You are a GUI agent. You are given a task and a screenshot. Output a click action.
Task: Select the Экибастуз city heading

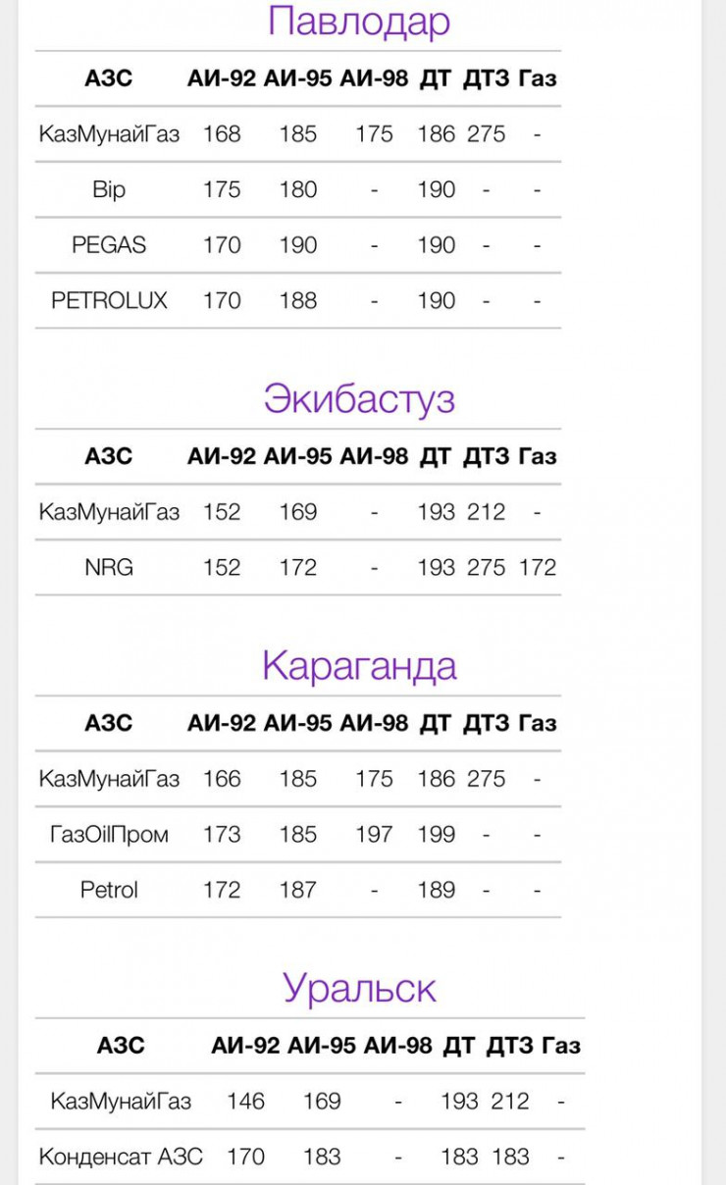[359, 399]
